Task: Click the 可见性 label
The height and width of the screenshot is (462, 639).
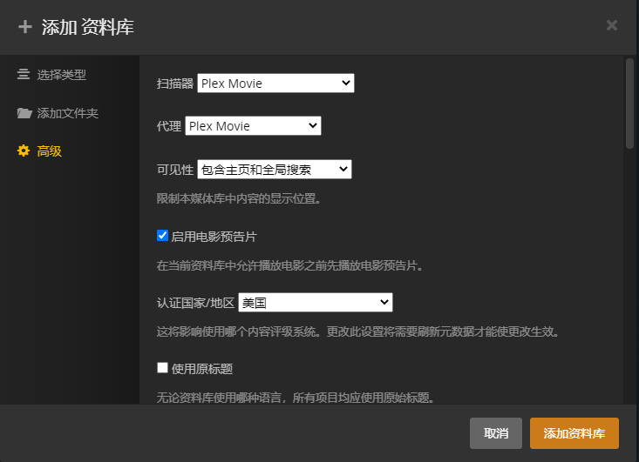Action: pos(175,170)
